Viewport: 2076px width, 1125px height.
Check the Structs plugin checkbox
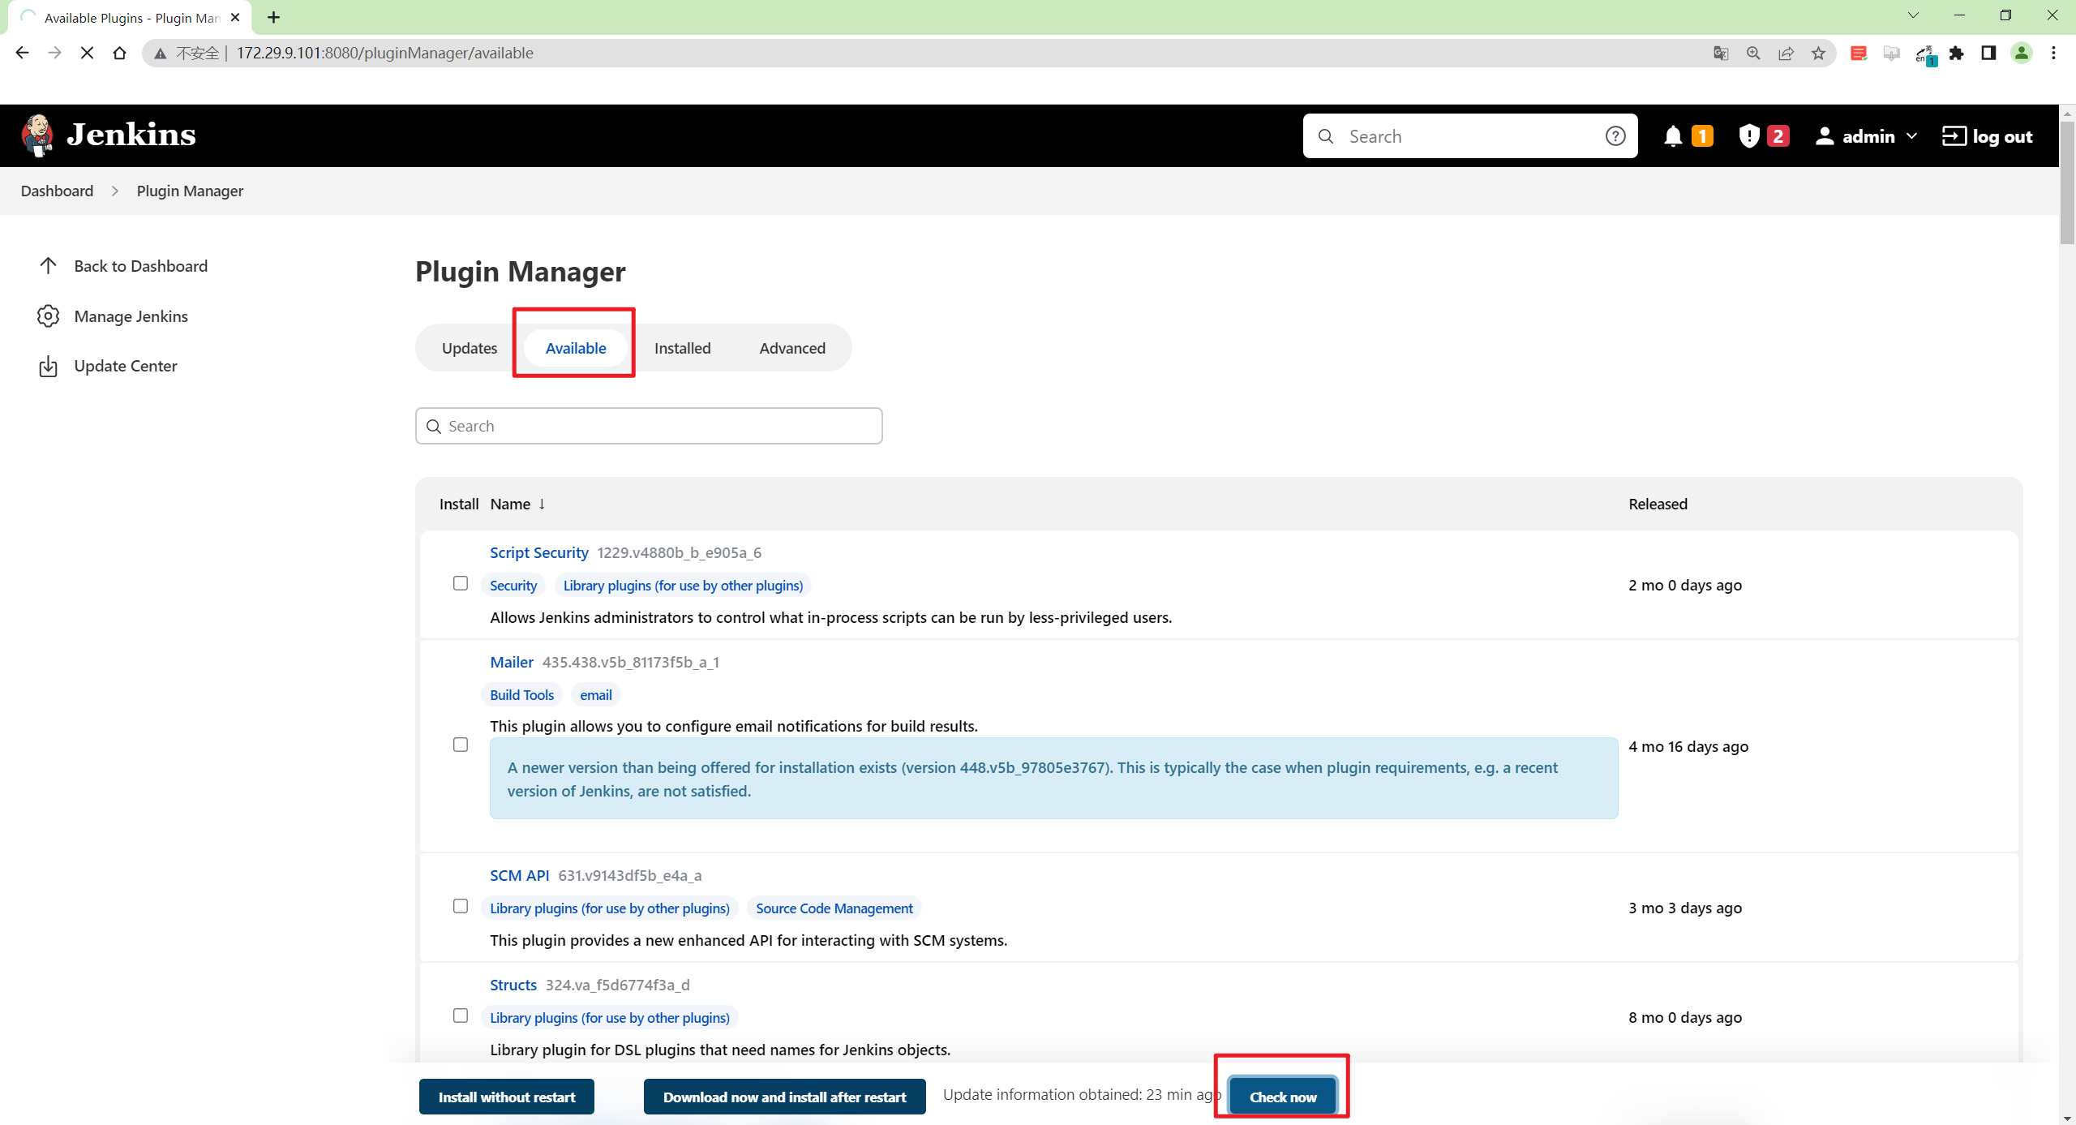tap(461, 1016)
